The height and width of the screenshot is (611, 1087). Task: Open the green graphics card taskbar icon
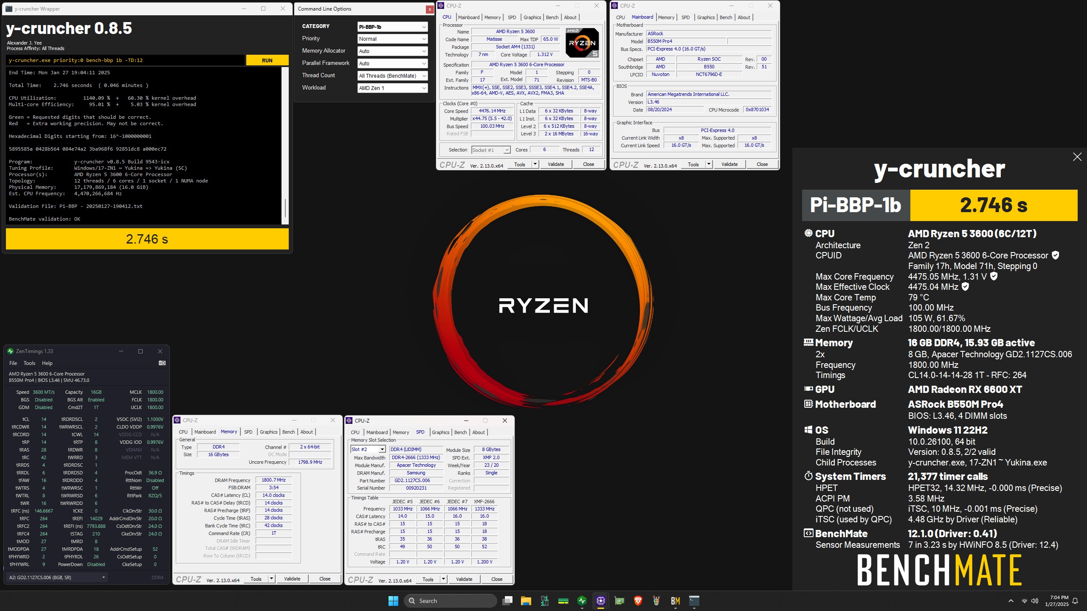[620, 601]
